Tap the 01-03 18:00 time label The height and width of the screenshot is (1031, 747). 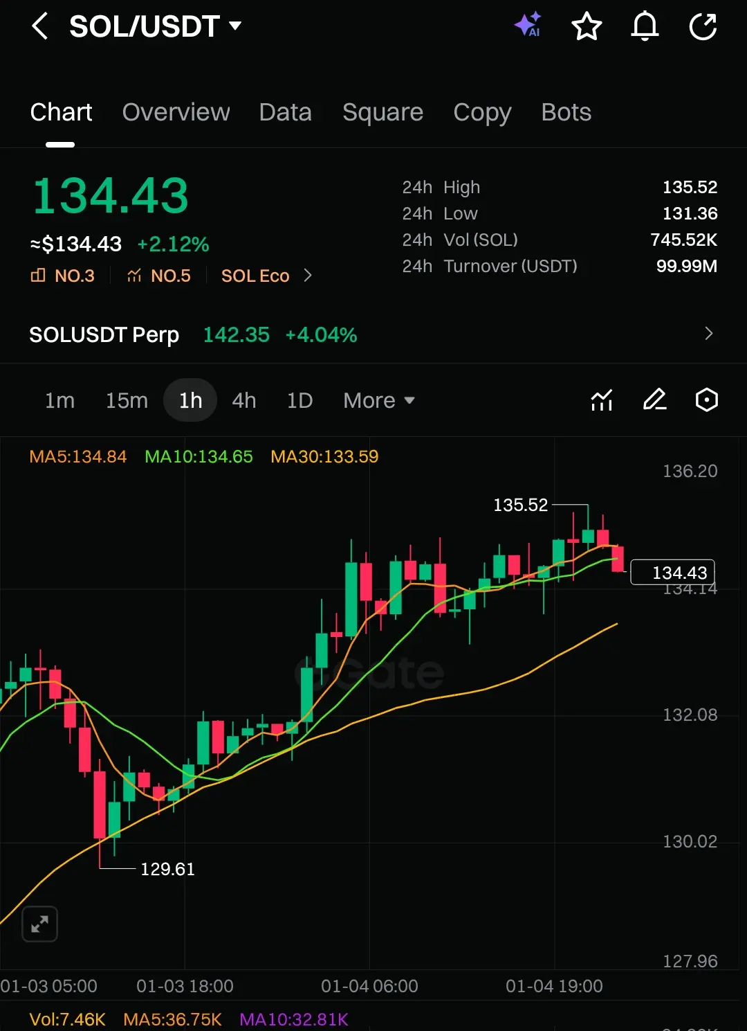click(185, 986)
